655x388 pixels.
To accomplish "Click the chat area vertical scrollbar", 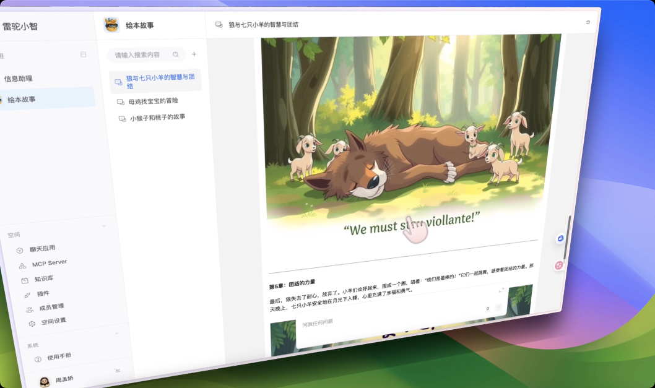I will (x=567, y=238).
